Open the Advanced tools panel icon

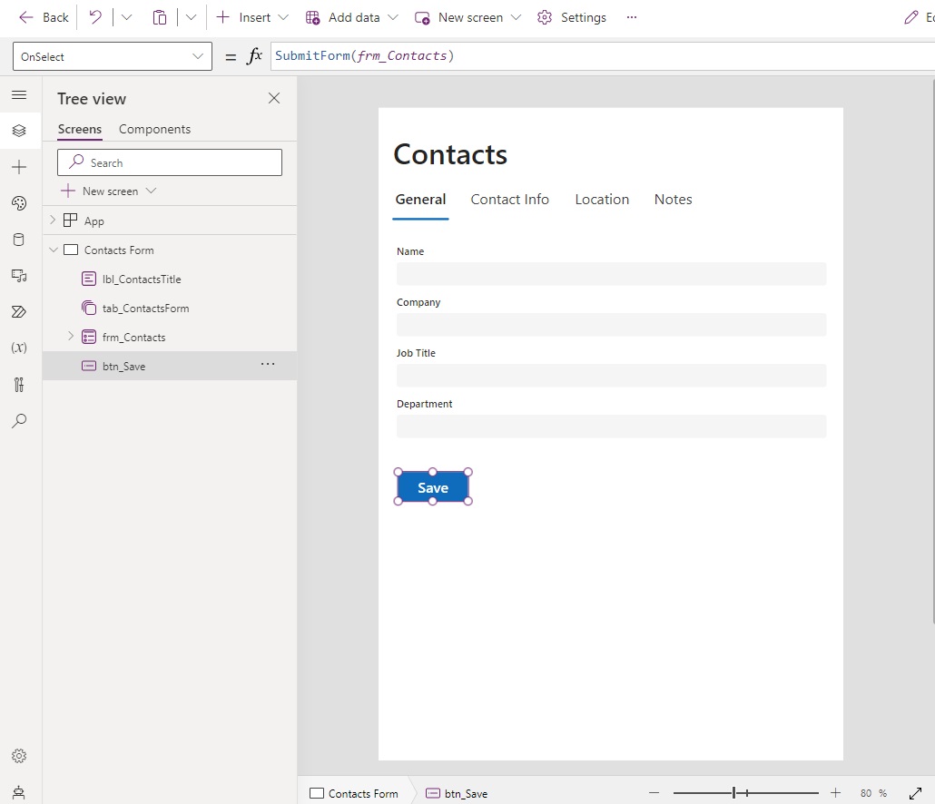[x=19, y=385]
